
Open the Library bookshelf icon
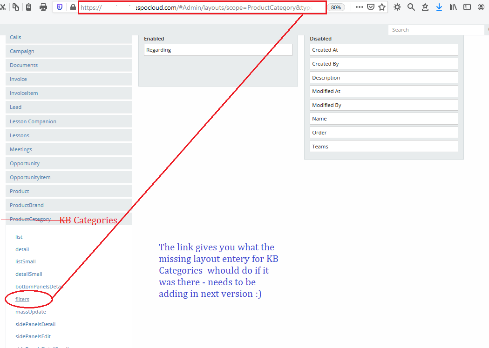(x=453, y=7)
